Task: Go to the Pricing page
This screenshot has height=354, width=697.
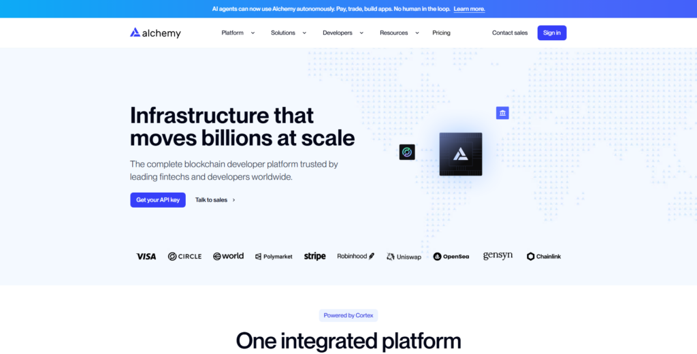Action: tap(441, 33)
